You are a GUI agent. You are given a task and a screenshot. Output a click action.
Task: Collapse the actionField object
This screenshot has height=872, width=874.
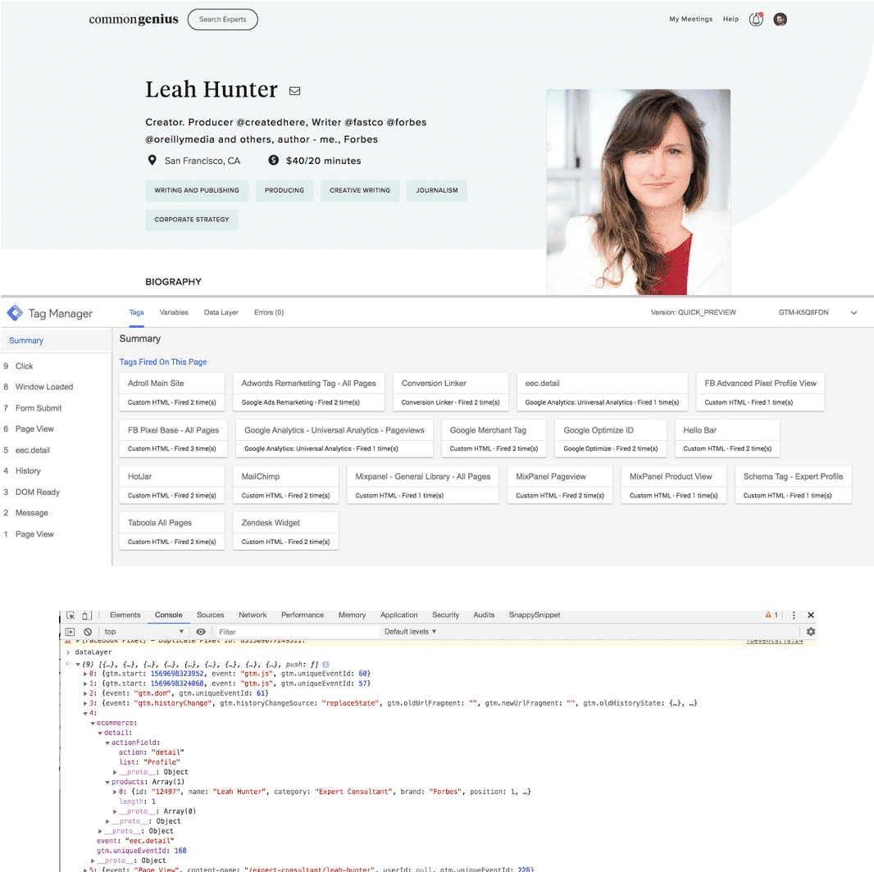tap(107, 743)
